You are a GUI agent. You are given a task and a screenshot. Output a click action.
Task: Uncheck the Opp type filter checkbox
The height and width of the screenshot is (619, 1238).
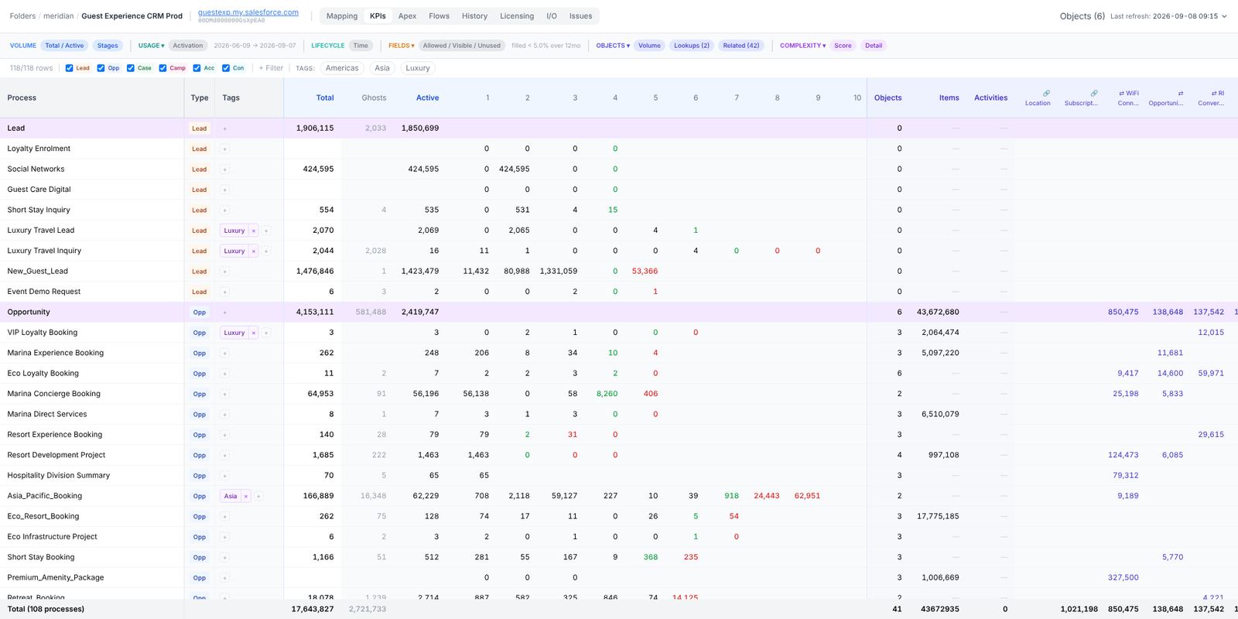(101, 68)
